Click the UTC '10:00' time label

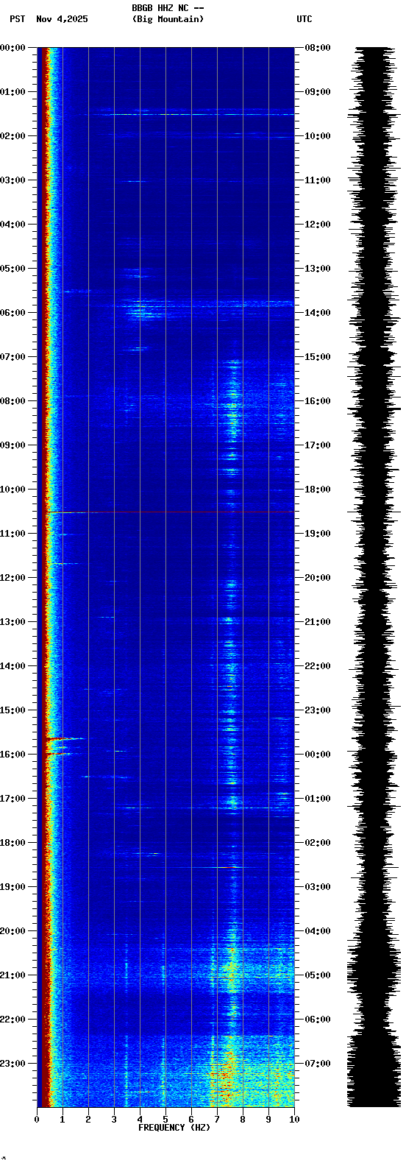click(x=318, y=136)
